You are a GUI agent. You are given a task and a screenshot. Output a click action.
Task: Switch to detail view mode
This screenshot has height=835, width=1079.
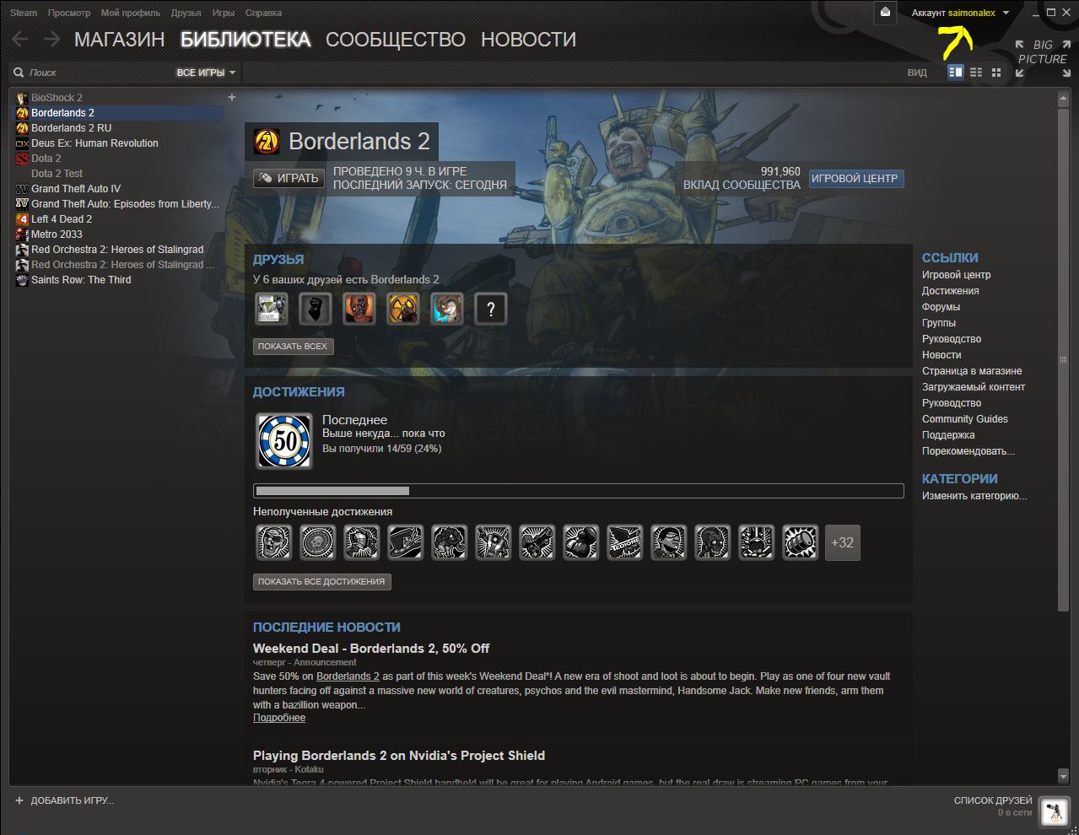(955, 73)
